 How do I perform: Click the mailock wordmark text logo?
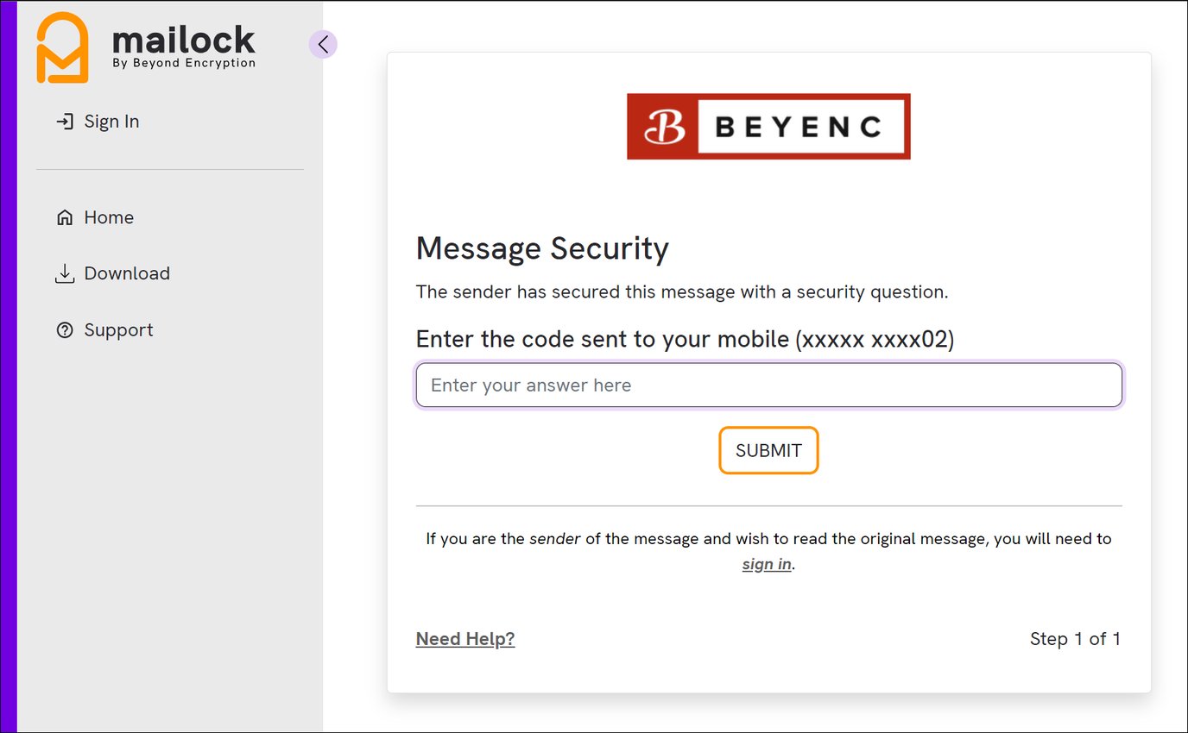pos(183,37)
